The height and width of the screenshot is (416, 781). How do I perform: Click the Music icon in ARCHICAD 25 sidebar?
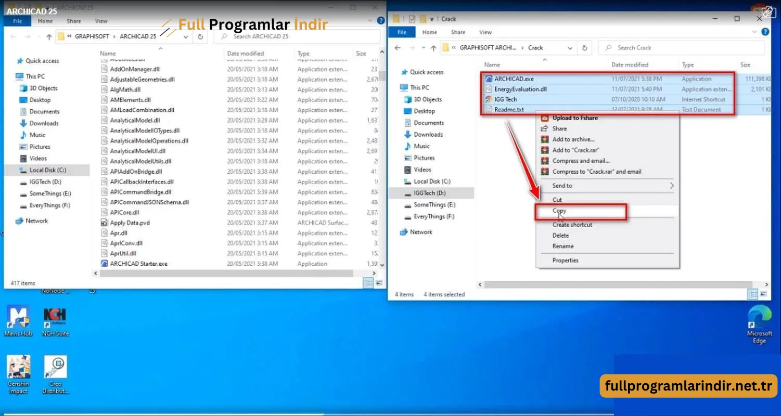(23, 135)
